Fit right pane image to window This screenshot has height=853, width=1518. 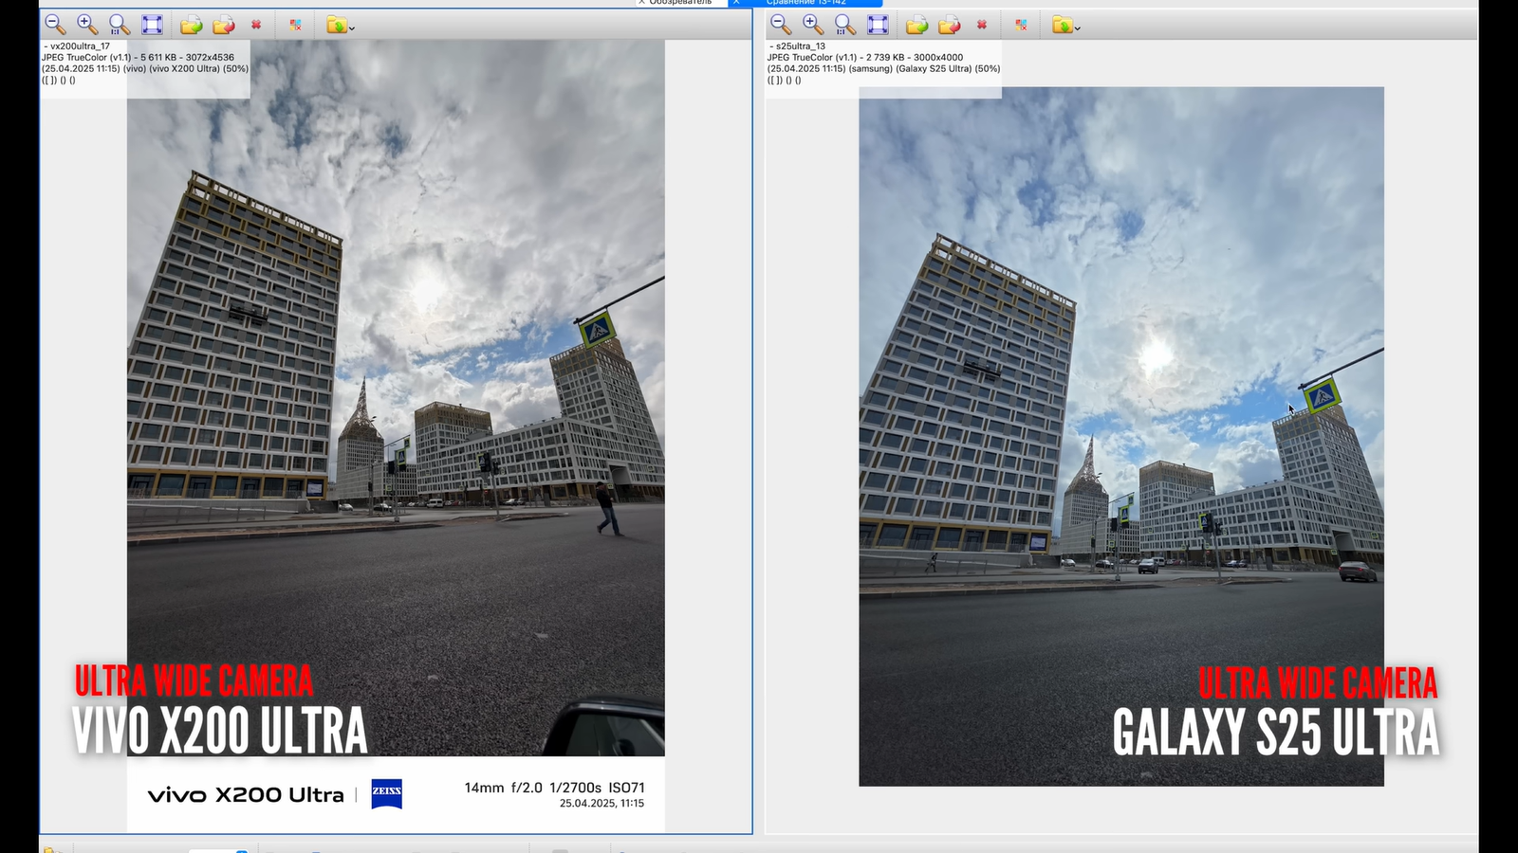point(878,25)
